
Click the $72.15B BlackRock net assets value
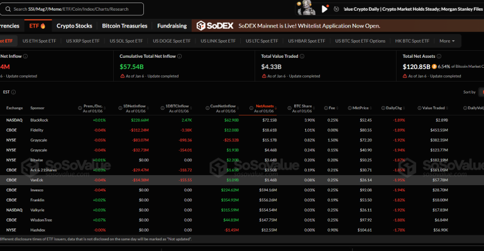(270, 120)
